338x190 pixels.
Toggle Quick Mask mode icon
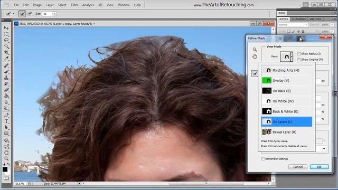coord(6,178)
